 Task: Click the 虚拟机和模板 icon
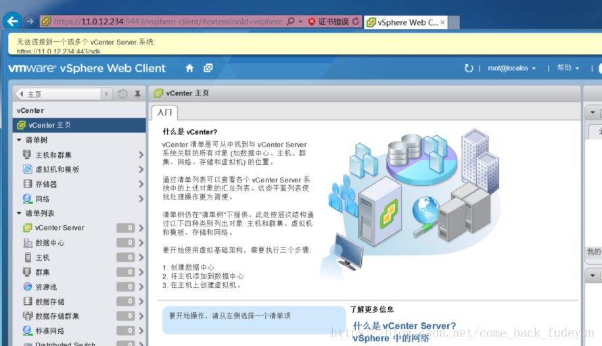pos(27,169)
